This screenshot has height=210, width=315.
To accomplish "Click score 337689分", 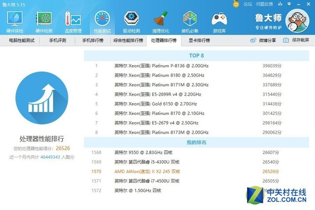I will (x=272, y=85).
